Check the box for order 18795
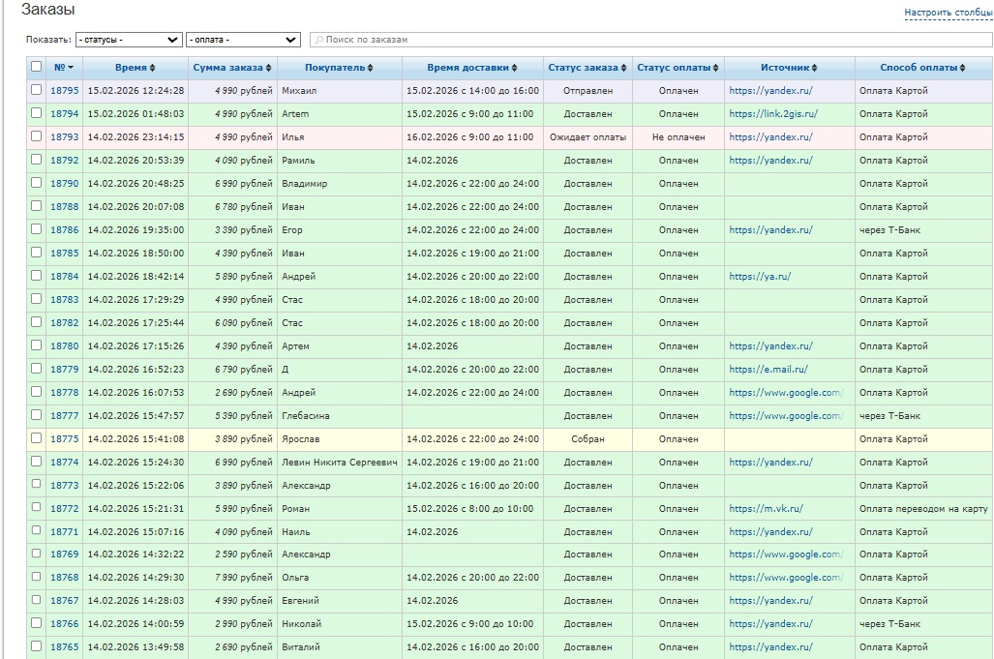The width and height of the screenshot is (994, 659). click(x=37, y=90)
